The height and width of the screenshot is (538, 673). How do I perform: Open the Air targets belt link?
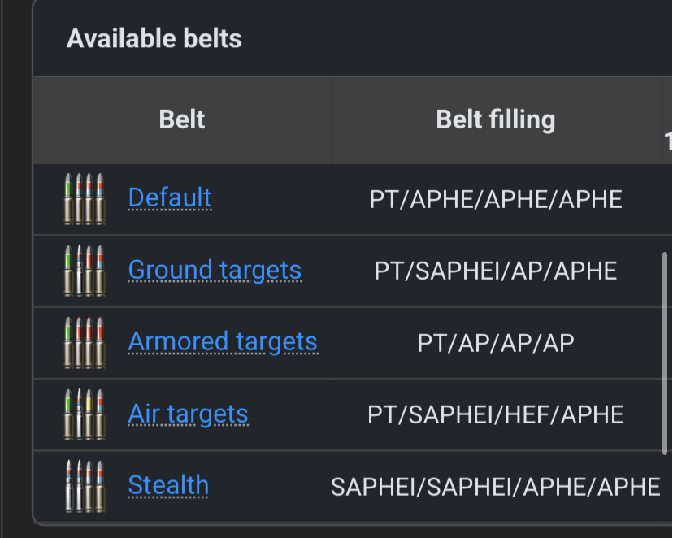pos(188,414)
